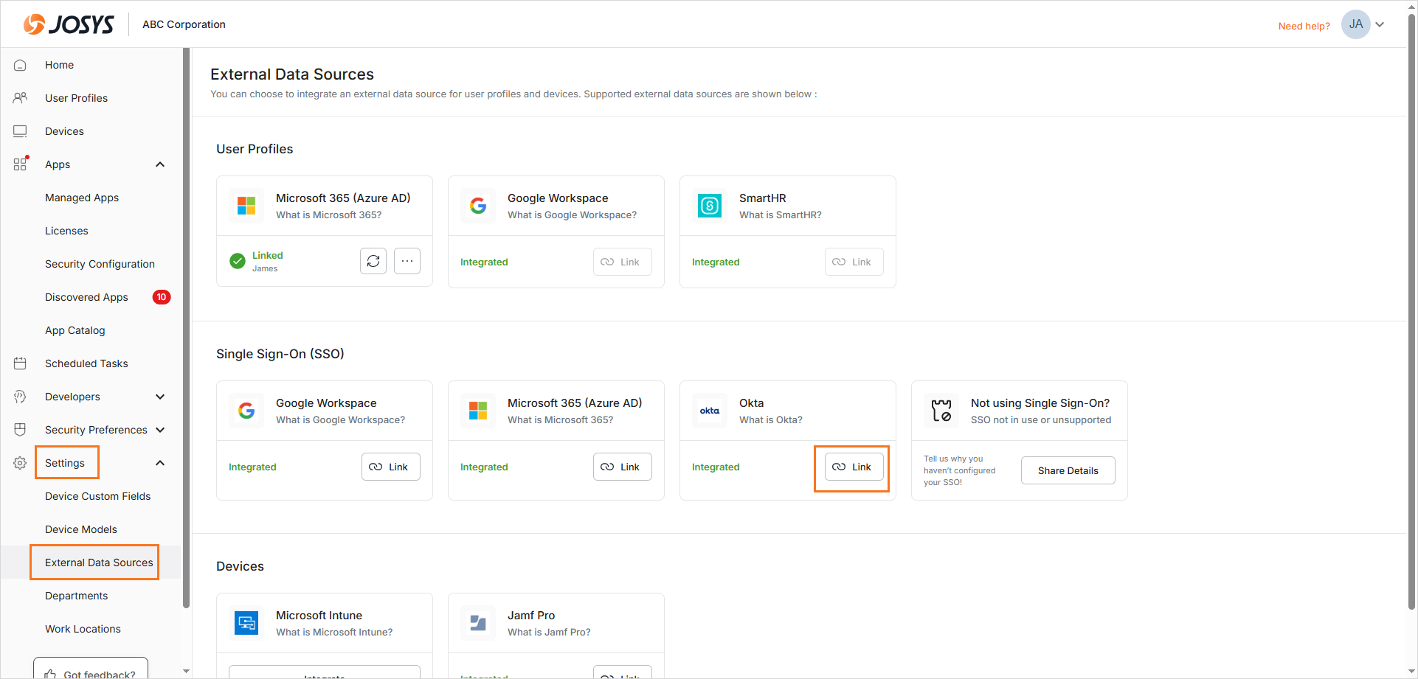The width and height of the screenshot is (1418, 679).
Task: Click the Google Workspace logo under SSO
Action: click(246, 411)
